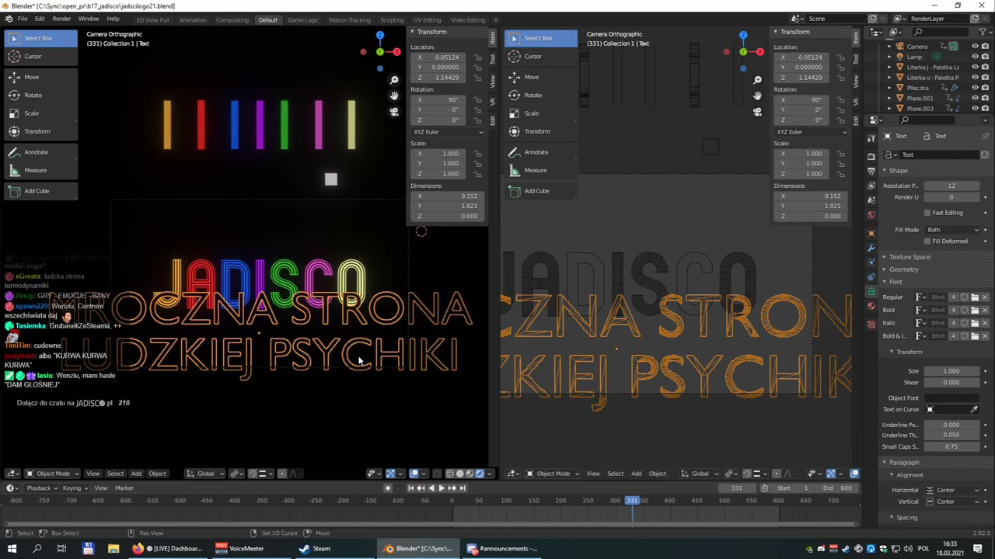Select the Rotate tool in right viewport
Viewport: 995px width, 559px height.
(540, 95)
